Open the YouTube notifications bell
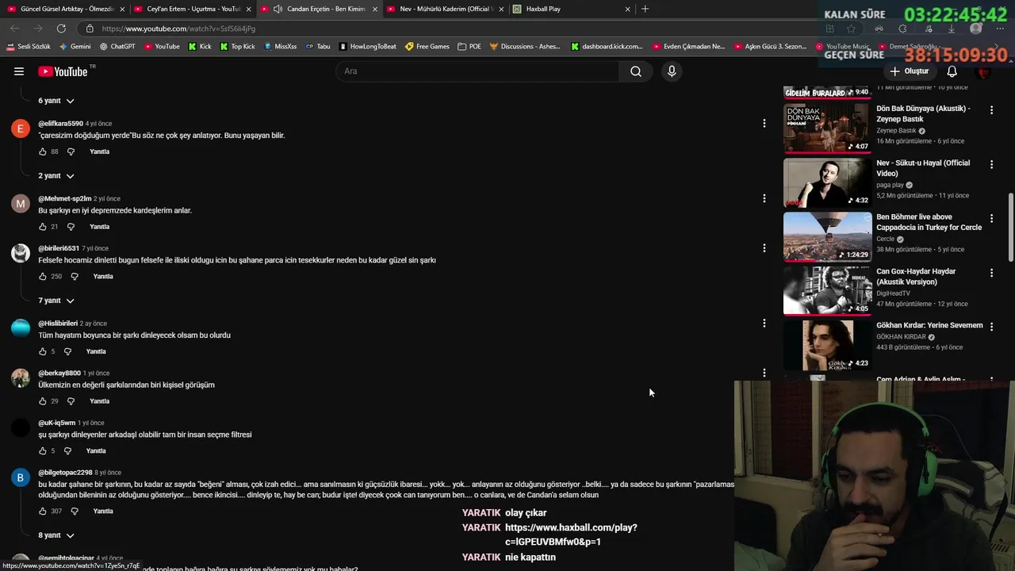The width and height of the screenshot is (1015, 571). (952, 71)
